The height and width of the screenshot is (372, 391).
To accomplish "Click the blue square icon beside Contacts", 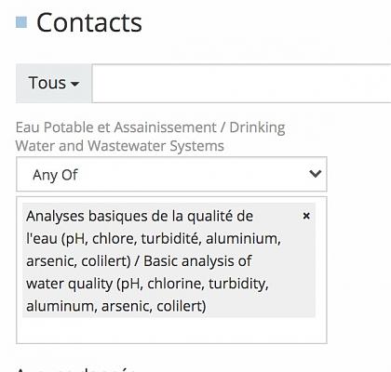I will tap(21, 22).
